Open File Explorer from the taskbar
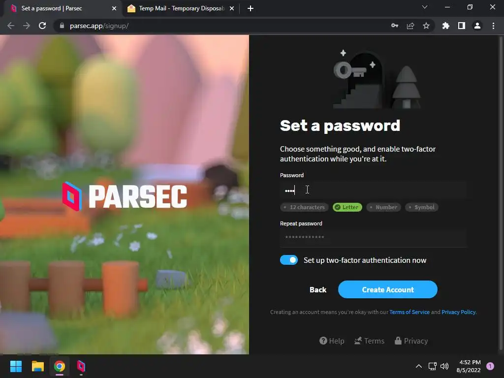The image size is (504, 378). (37, 366)
